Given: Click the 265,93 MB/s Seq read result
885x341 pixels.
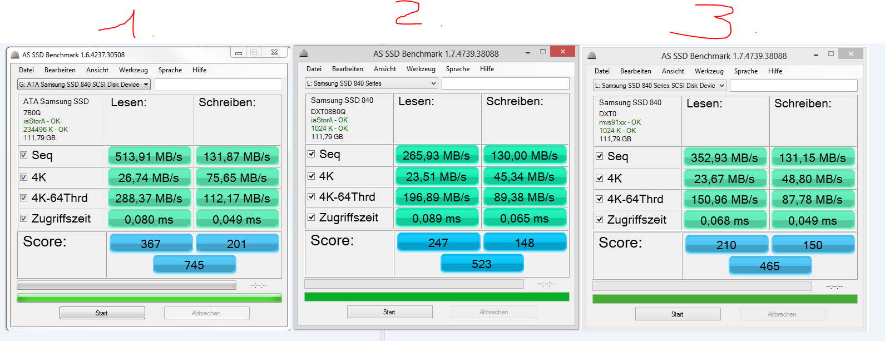Looking at the screenshot, I should (437, 155).
